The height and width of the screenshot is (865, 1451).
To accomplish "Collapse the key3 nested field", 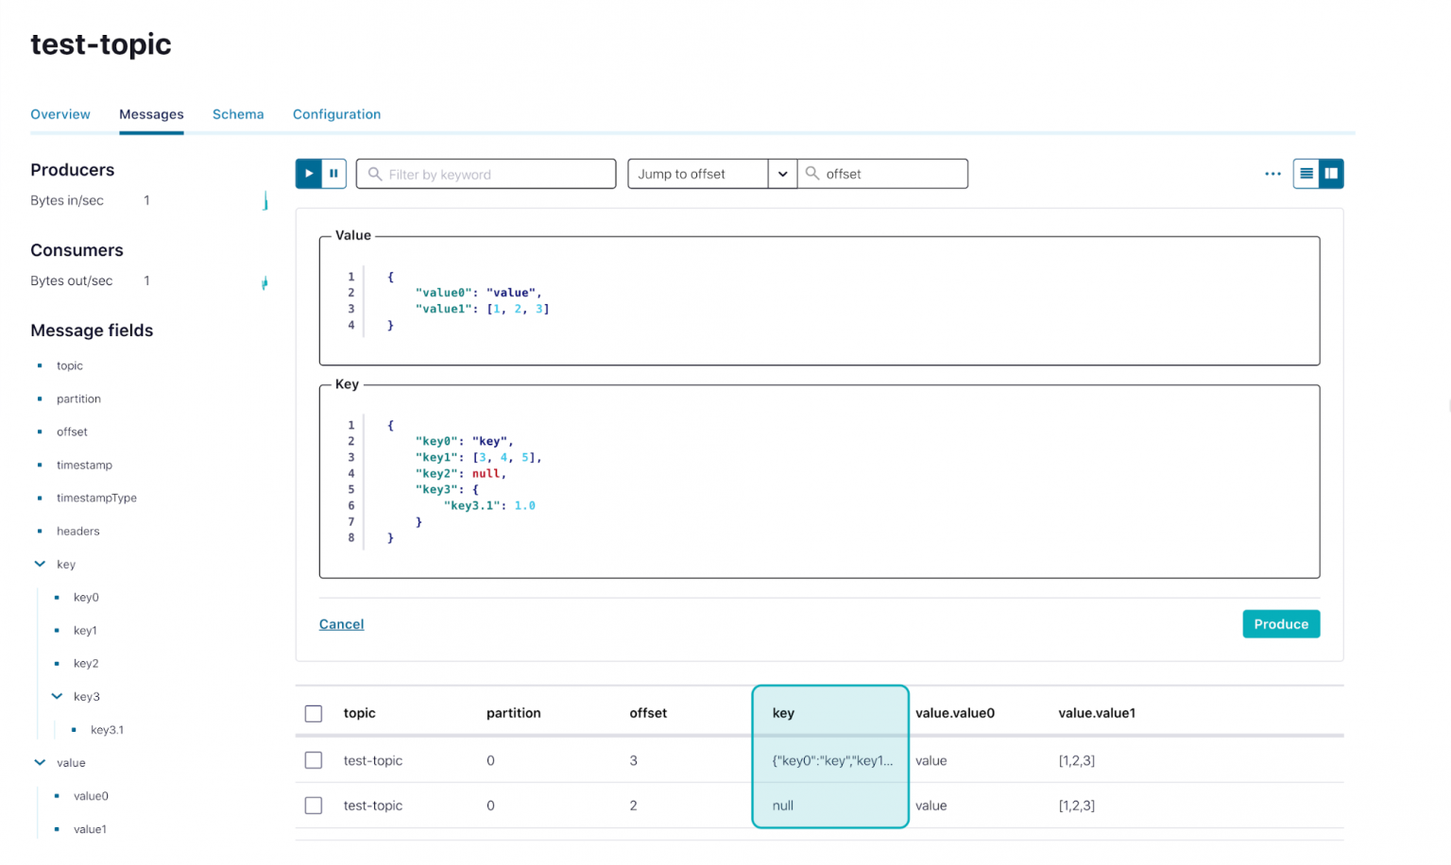I will click(x=57, y=696).
